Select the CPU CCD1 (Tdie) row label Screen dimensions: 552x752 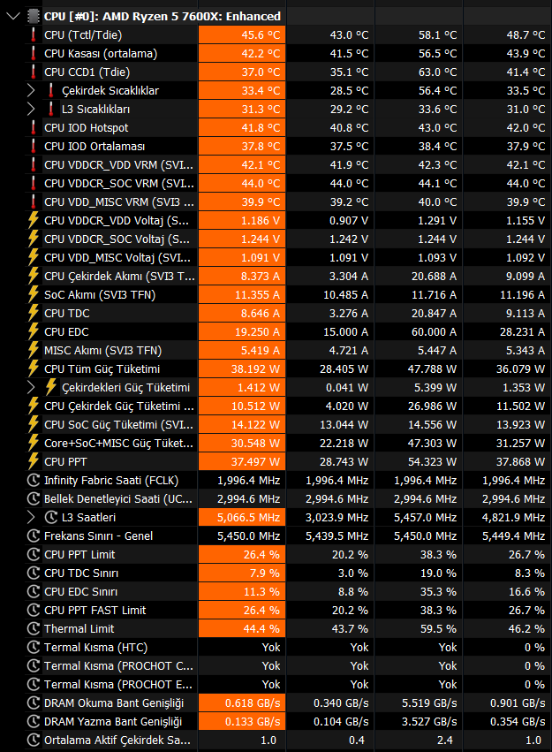coord(87,72)
